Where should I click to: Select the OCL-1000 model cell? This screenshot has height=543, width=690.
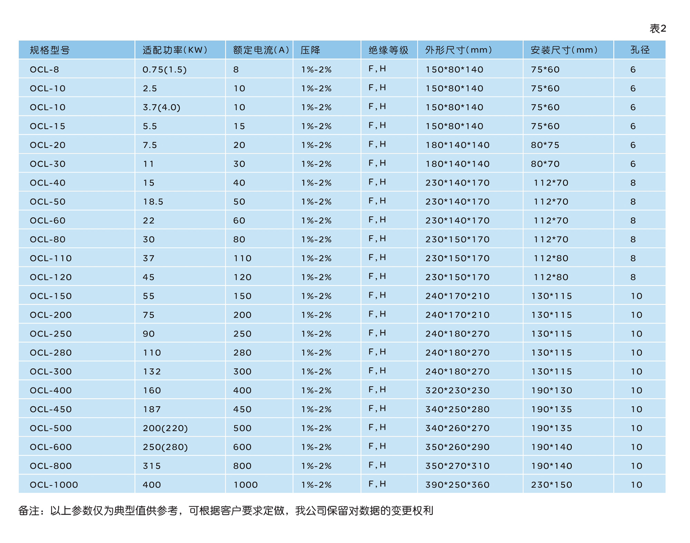[x=54, y=485]
